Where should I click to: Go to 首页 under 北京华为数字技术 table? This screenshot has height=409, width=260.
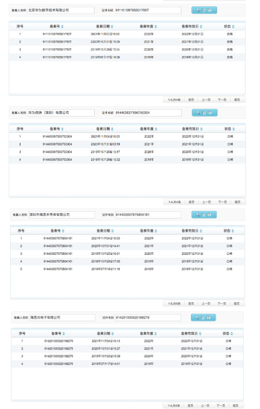point(191,100)
